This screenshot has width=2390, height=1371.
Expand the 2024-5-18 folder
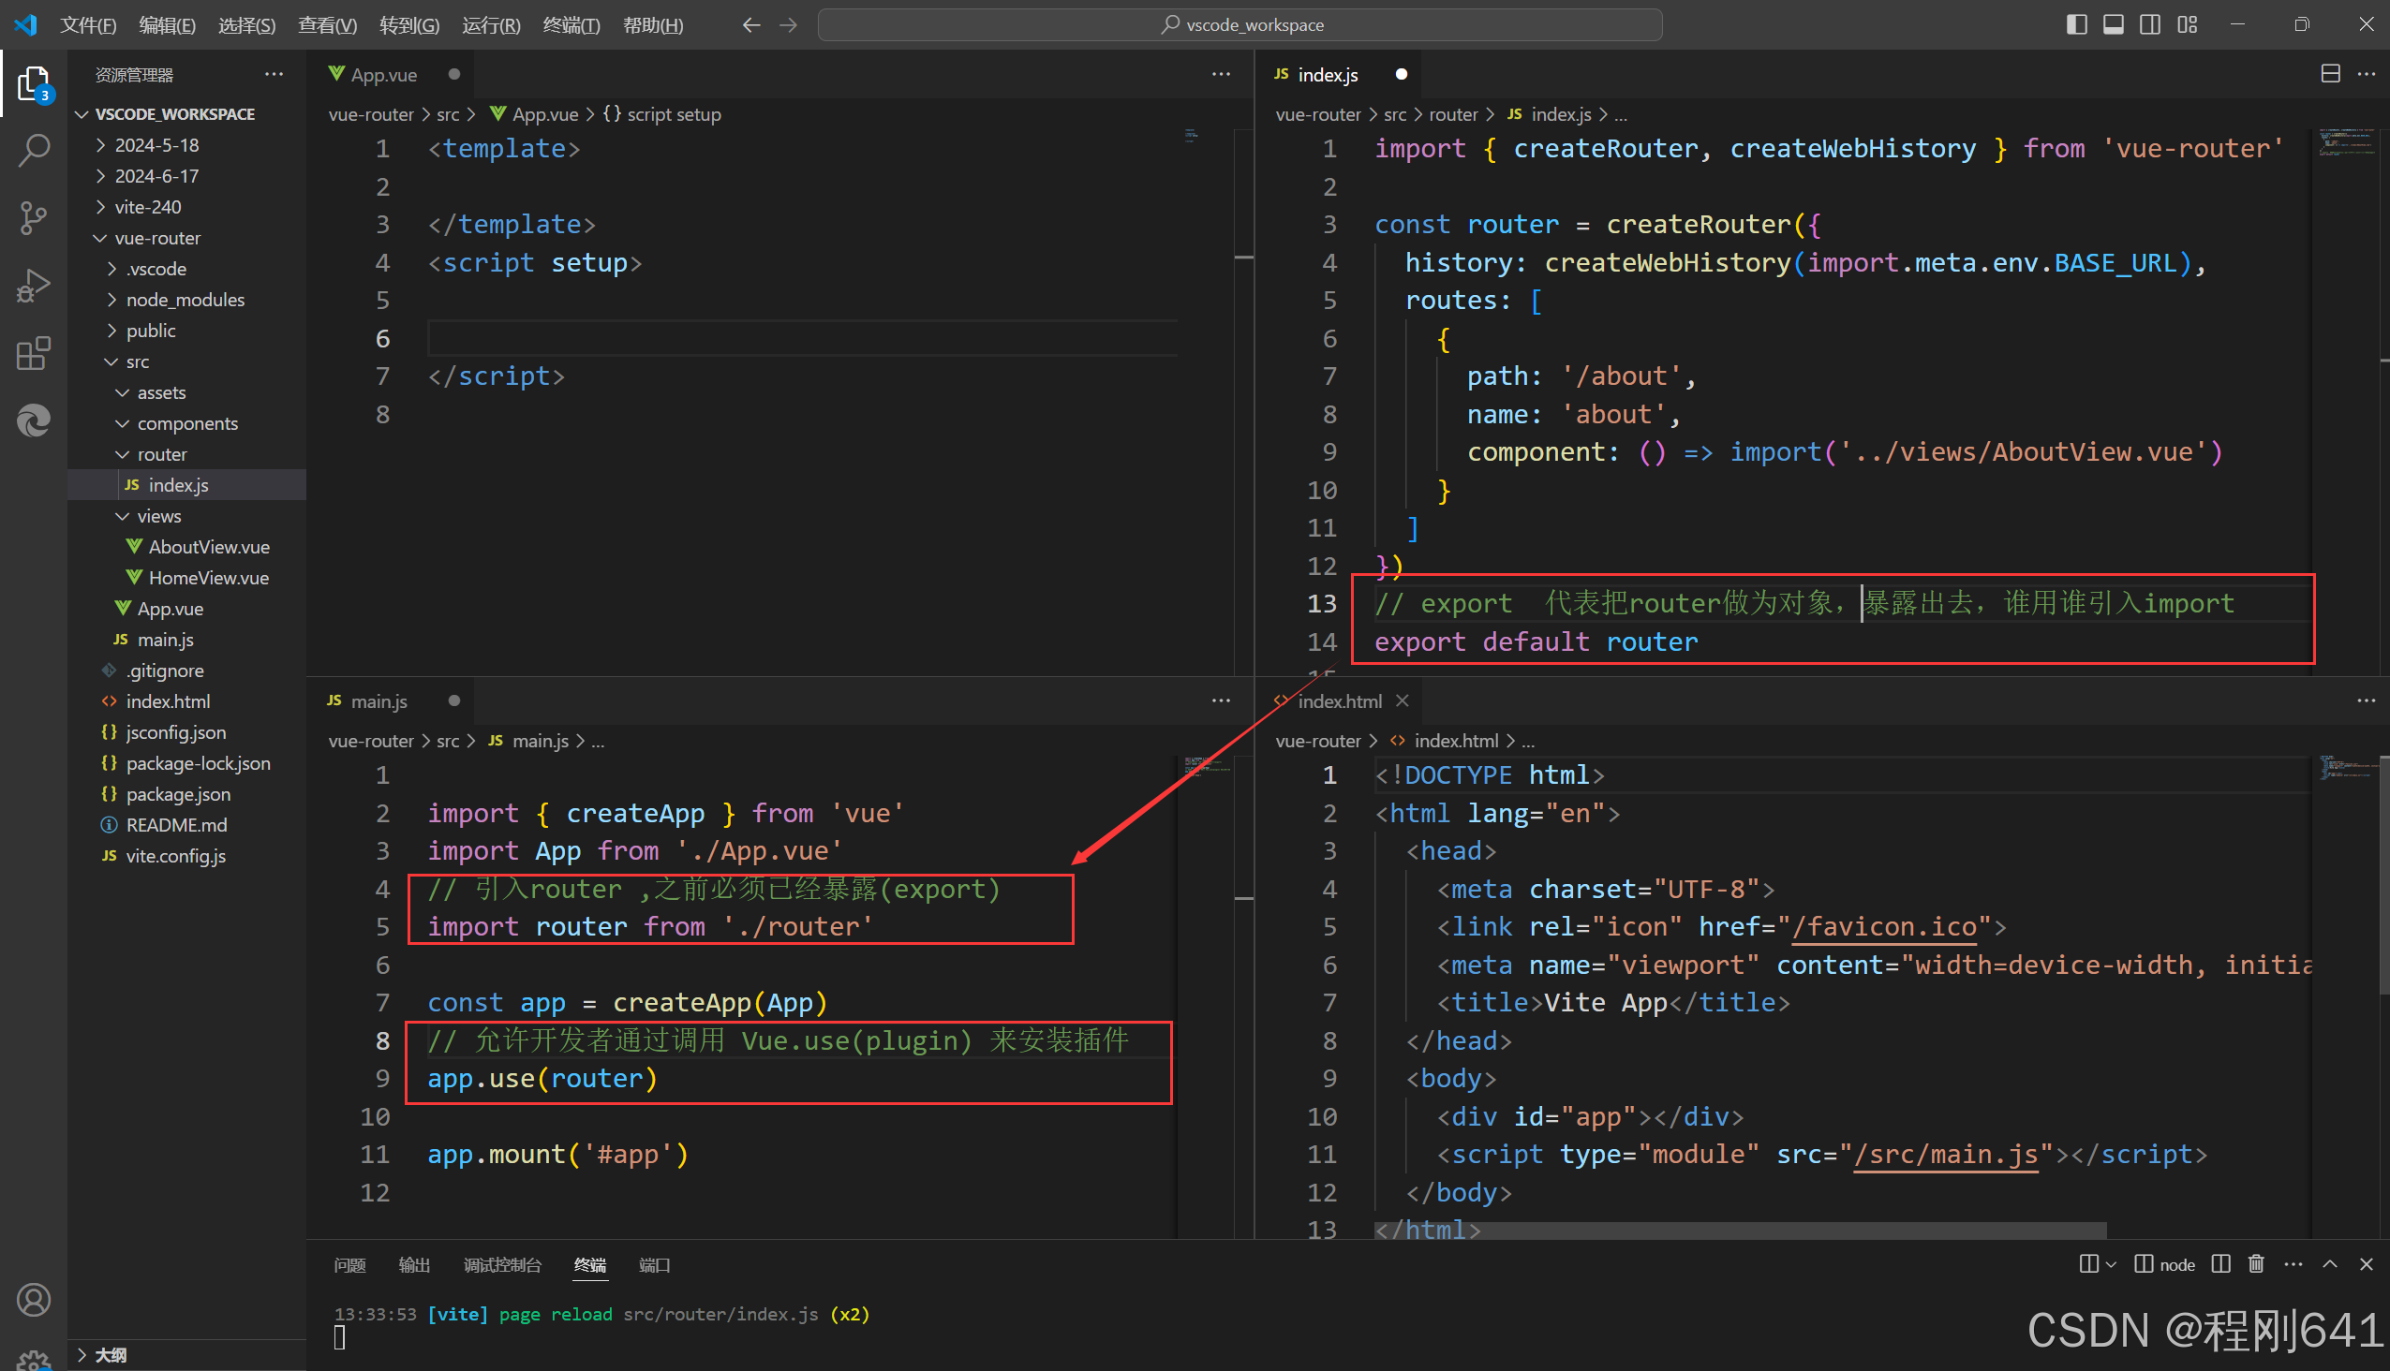[156, 145]
